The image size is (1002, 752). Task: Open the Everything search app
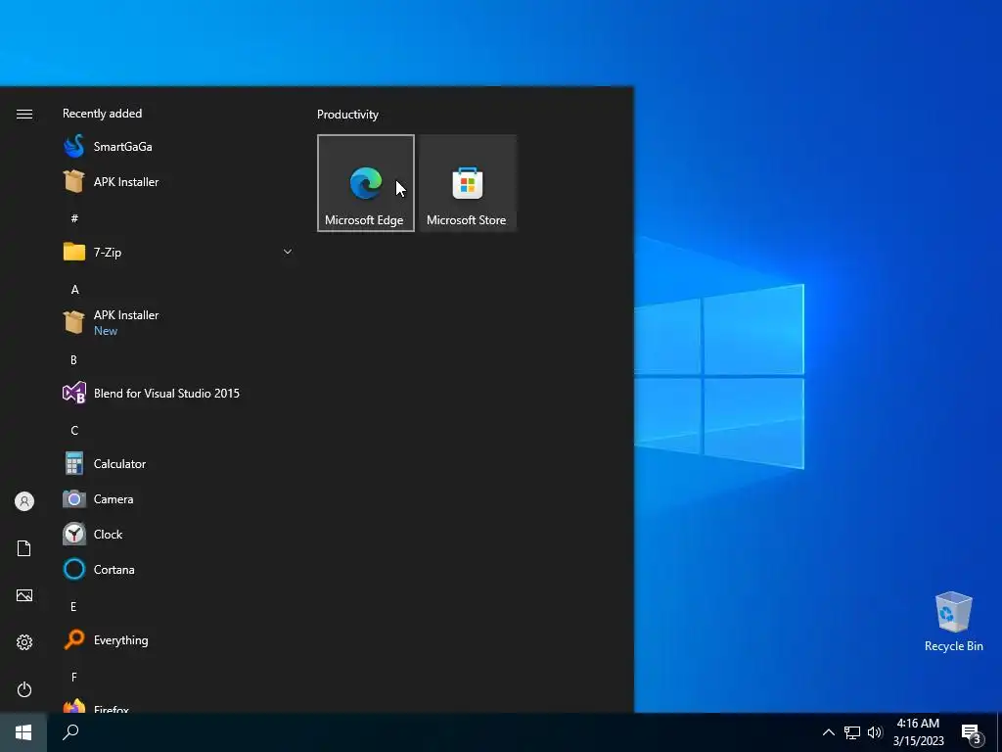click(x=178, y=640)
